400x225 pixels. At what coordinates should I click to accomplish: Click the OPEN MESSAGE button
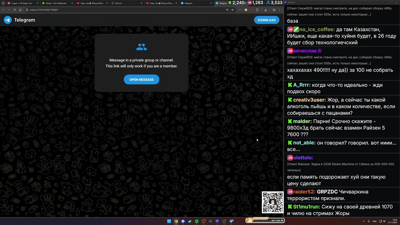pyautogui.click(x=142, y=79)
